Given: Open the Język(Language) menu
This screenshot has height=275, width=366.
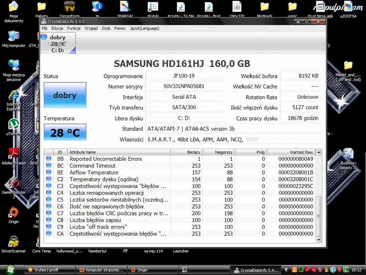Looking at the screenshot, I should point(145,28).
